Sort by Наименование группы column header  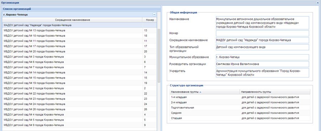(x=204, y=92)
